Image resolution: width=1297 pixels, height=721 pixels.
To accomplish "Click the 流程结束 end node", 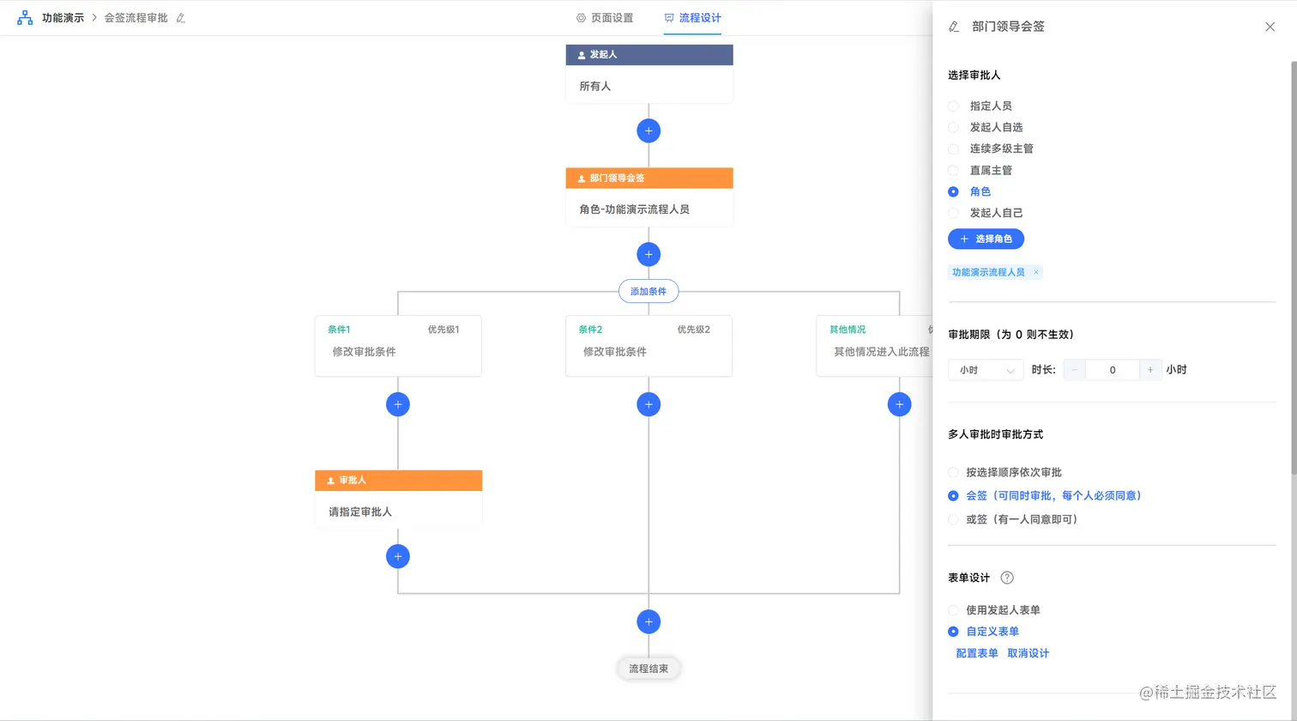I will pyautogui.click(x=648, y=669).
